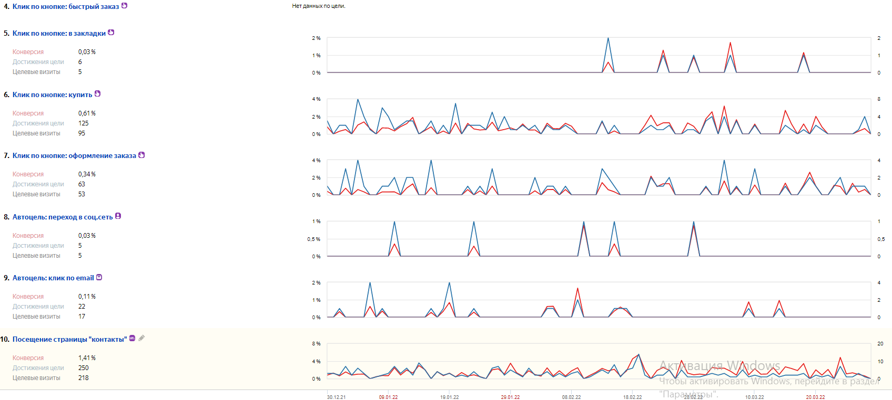Select the "Автоцель: клик по email" goal title
Screen dimensions: 892x400
click(53, 278)
